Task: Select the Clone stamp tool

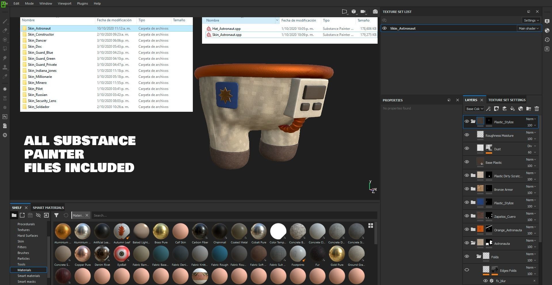Action: coord(5,67)
